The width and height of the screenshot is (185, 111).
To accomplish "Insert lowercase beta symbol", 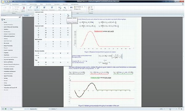I will (x=46, y=14).
